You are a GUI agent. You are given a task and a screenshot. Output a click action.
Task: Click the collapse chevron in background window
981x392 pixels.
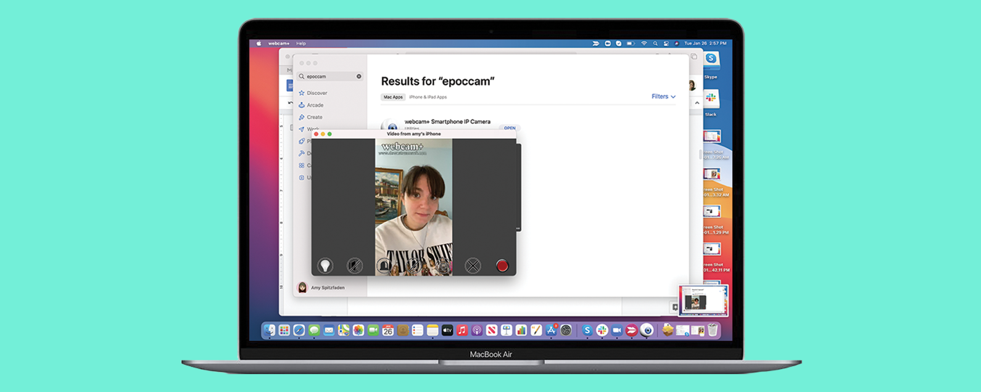[697, 103]
